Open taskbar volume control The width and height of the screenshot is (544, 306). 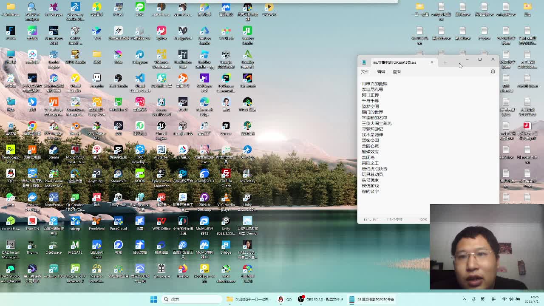(x=511, y=299)
